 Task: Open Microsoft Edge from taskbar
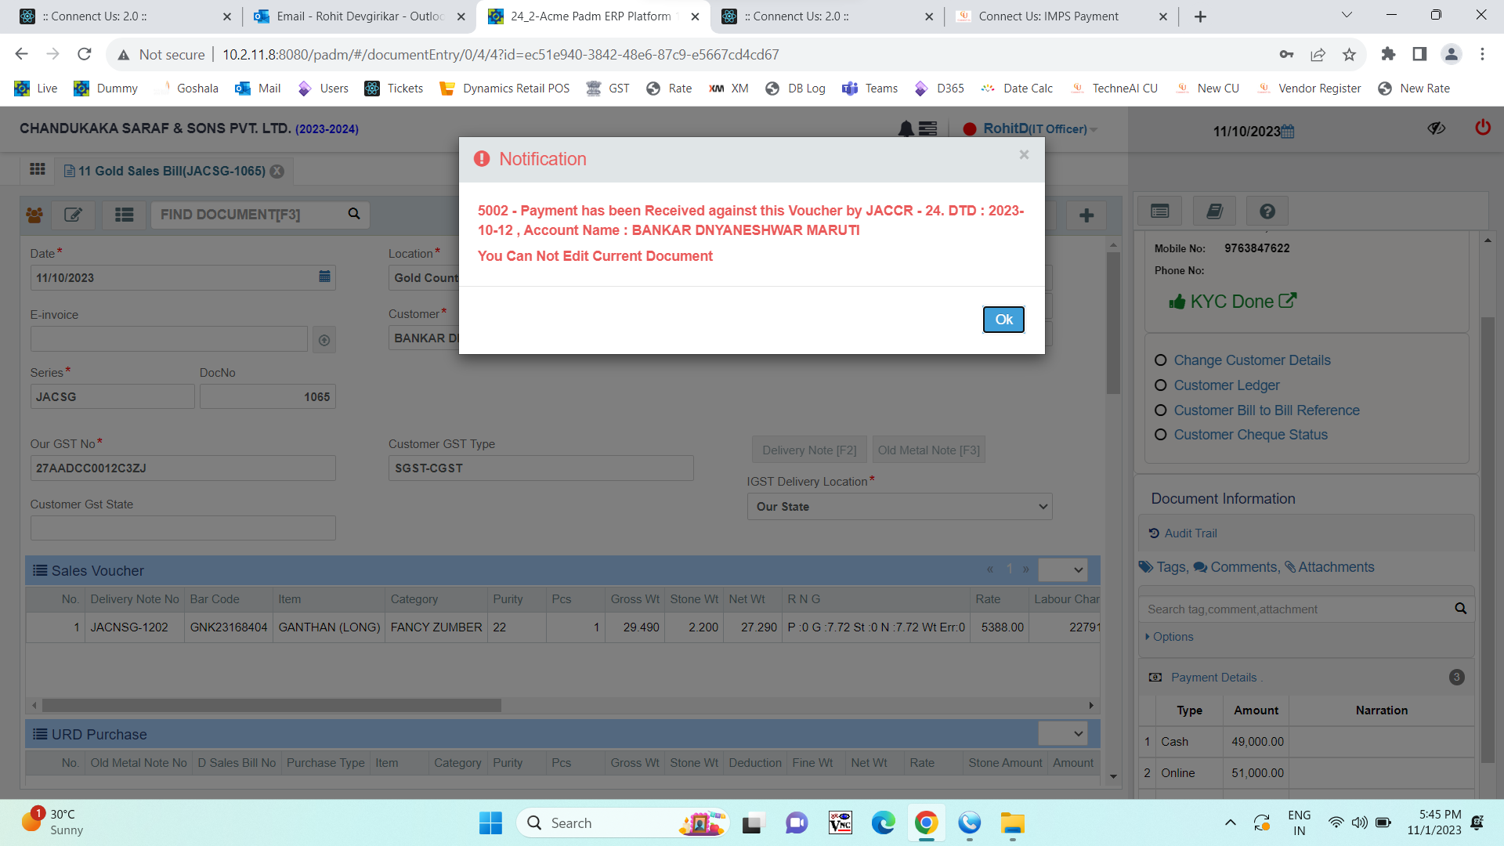point(884,823)
